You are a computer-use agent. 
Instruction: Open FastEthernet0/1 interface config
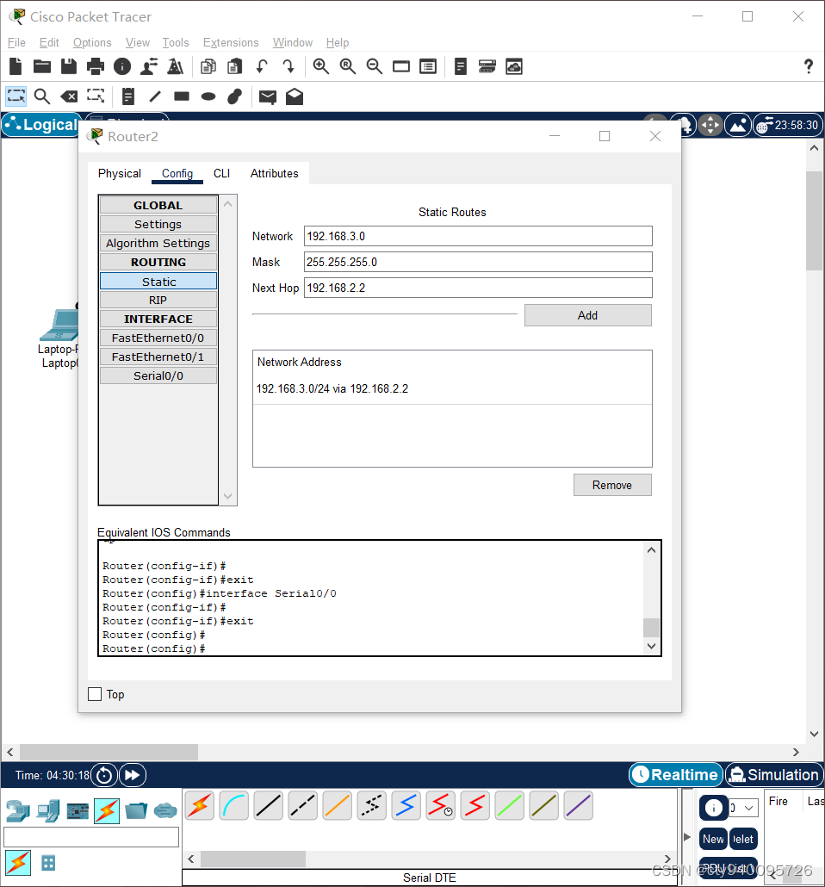[158, 357]
